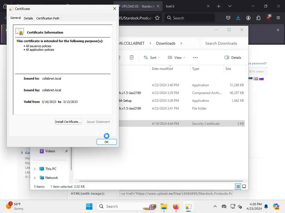Screen dimensions: 285x213
Task: Expand the chevron after Downloads breadcrumb
Action: point(181,43)
